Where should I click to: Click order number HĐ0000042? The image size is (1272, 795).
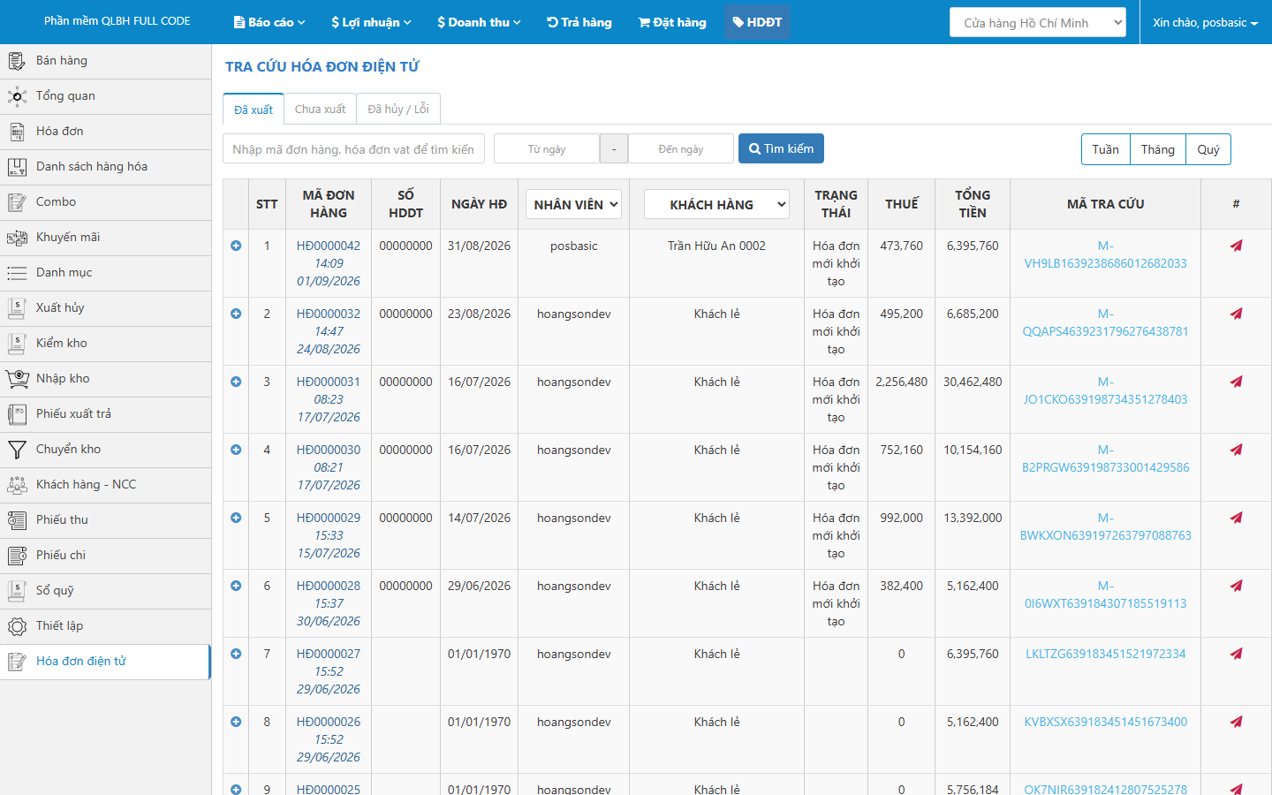click(x=329, y=246)
